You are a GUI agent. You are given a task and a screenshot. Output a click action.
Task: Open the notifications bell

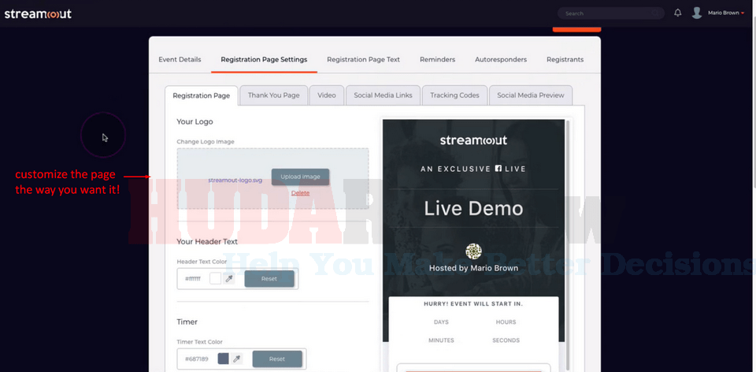[x=678, y=13]
